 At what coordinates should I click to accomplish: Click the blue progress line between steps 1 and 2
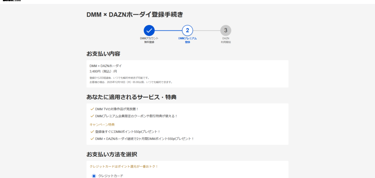coord(168,30)
